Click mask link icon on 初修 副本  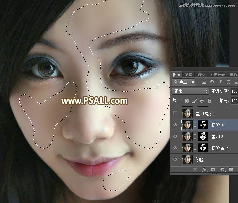pos(195,148)
